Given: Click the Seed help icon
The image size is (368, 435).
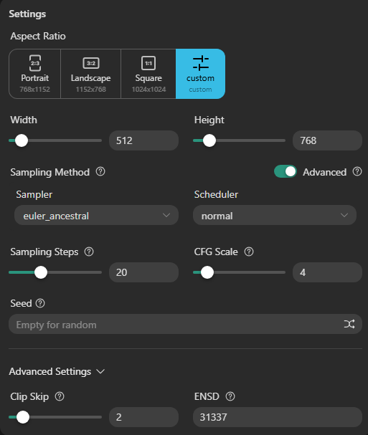Looking at the screenshot, I should click(40, 303).
